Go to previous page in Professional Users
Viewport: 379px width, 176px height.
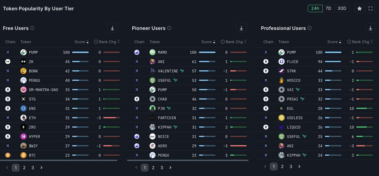click(x=265, y=167)
